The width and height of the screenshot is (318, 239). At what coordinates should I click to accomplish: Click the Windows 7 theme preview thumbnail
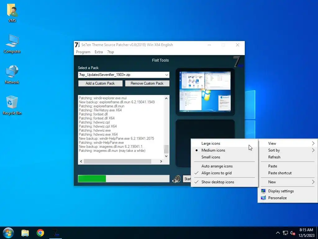point(205,92)
